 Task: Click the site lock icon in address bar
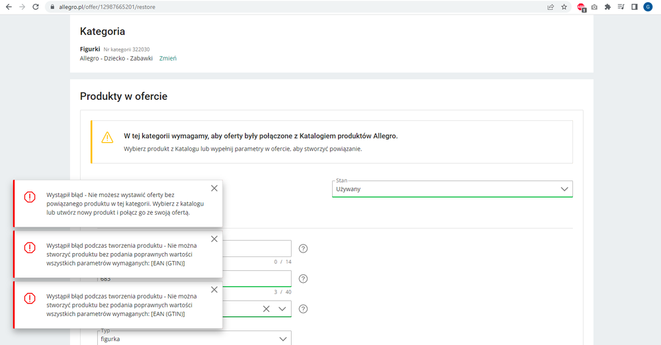pos(52,7)
